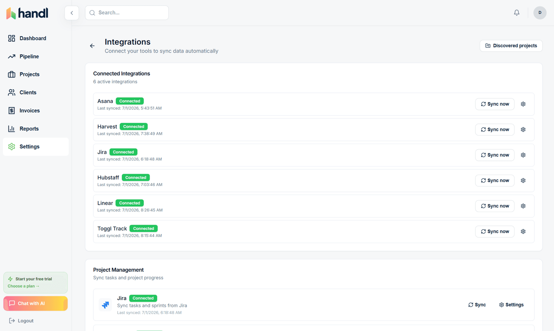
Task: Click '6 active integrations' text
Action: (x=115, y=82)
